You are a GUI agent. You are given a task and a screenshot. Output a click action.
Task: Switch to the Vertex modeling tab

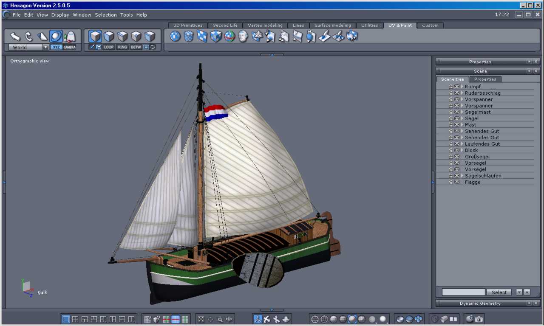click(265, 25)
